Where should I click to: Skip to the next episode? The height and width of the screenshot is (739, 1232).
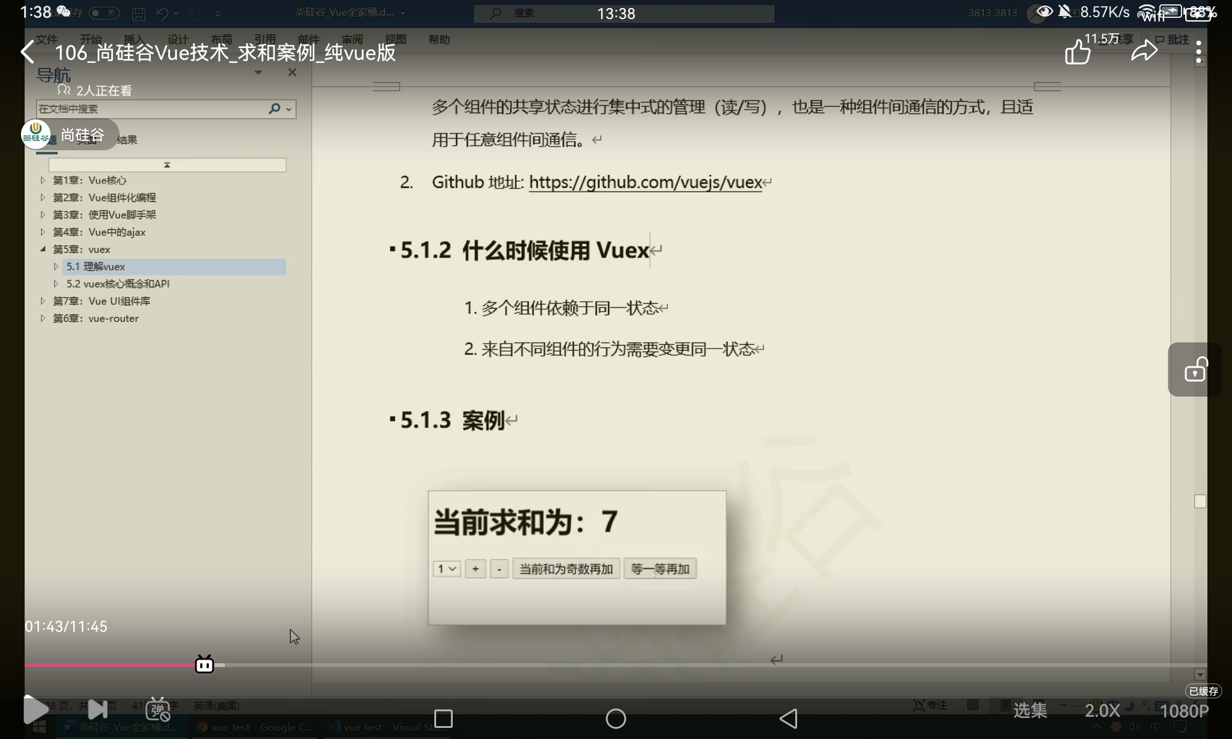(x=97, y=709)
